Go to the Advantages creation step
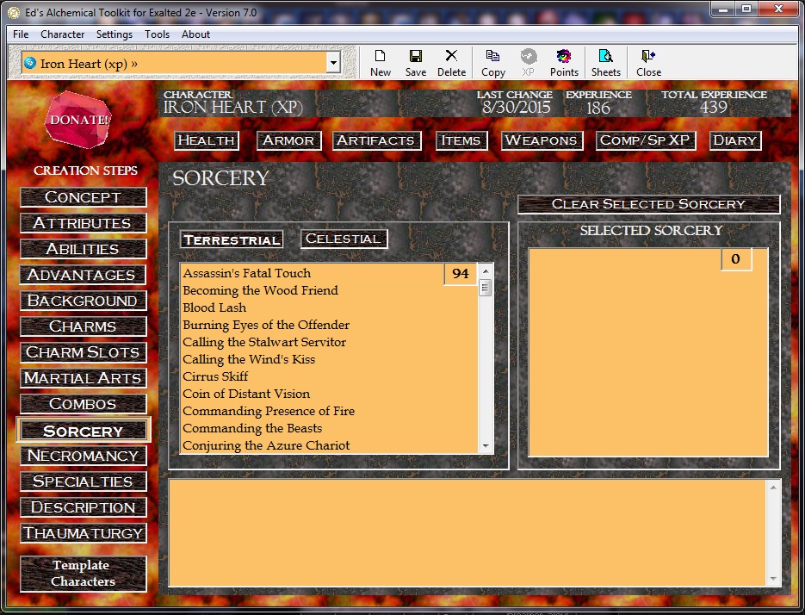Screen dimensions: 805x615 (84, 275)
